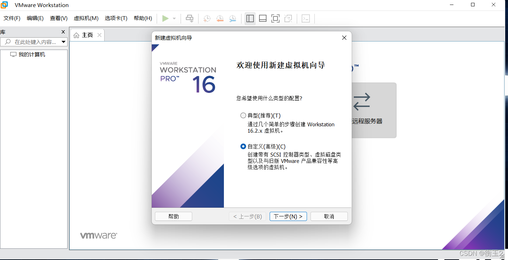Select the 自定义(高级)(C) radio option
The image size is (508, 260).
pyautogui.click(x=243, y=146)
